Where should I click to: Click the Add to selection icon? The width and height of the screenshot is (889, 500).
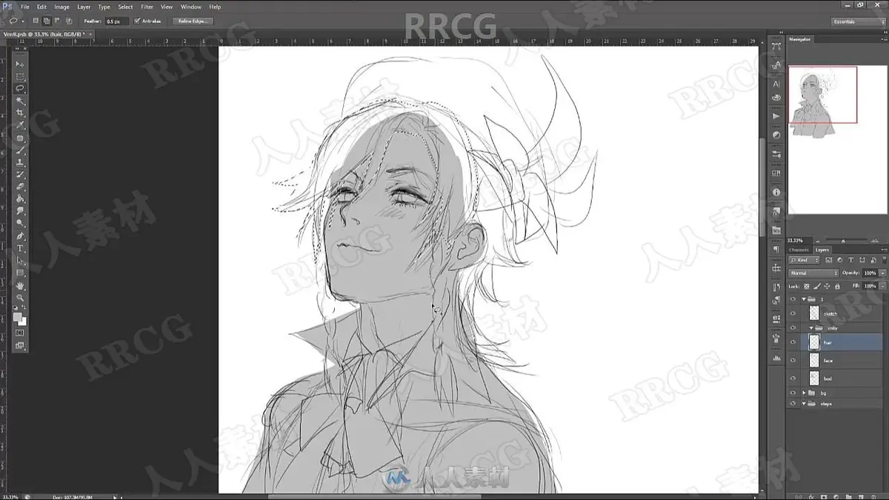point(46,21)
